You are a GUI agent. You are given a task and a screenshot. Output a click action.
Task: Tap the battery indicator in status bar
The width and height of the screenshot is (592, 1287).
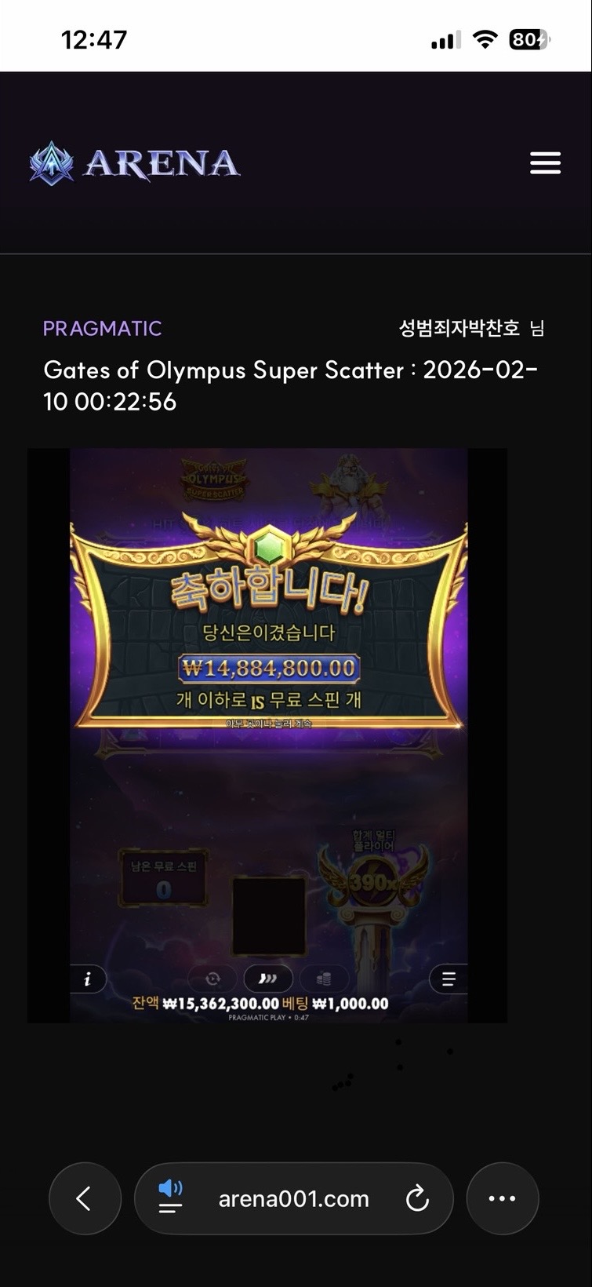tap(530, 39)
